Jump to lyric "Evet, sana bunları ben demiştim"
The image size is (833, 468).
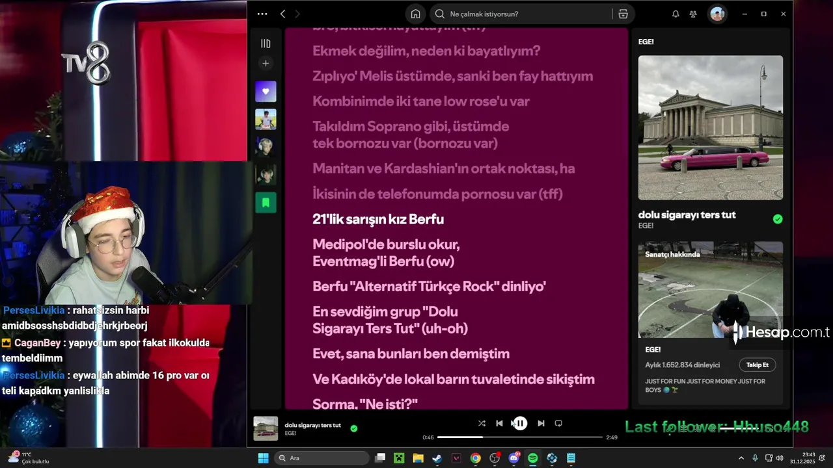(x=411, y=354)
